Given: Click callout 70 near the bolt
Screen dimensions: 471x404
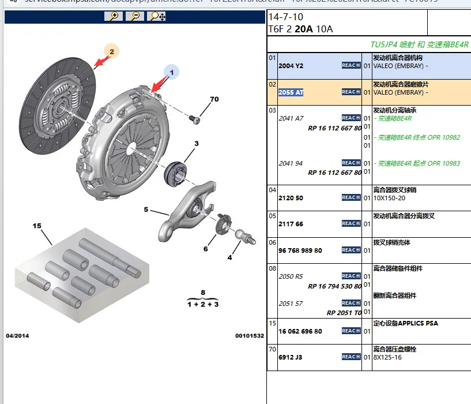Looking at the screenshot, I should coord(214,99).
